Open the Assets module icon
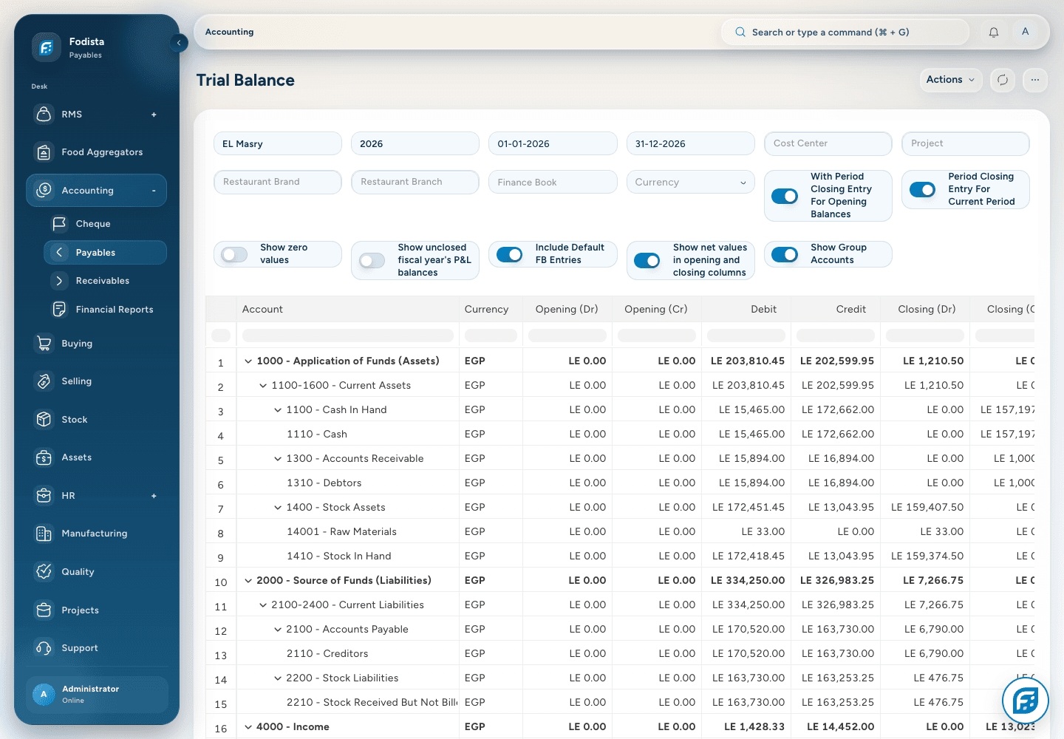The width and height of the screenshot is (1064, 739). click(x=44, y=457)
